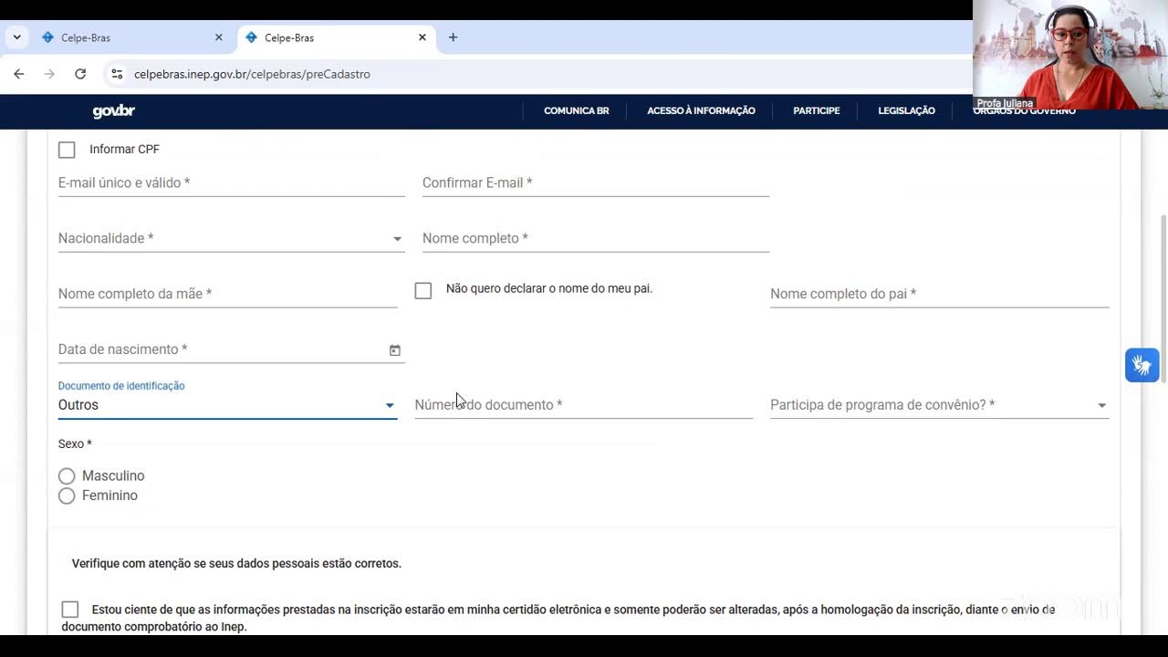This screenshot has height=657, width=1168.
Task: Click the Número do documento field
Action: tap(583, 405)
